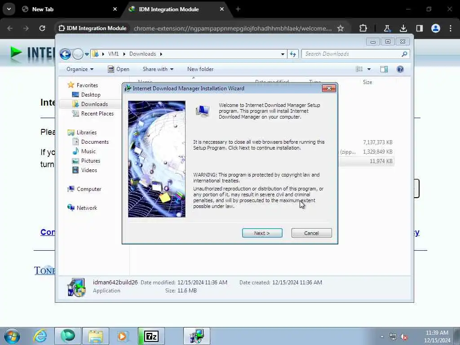This screenshot has width=460, height=345.
Task: Open the Music library
Action: [88, 151]
